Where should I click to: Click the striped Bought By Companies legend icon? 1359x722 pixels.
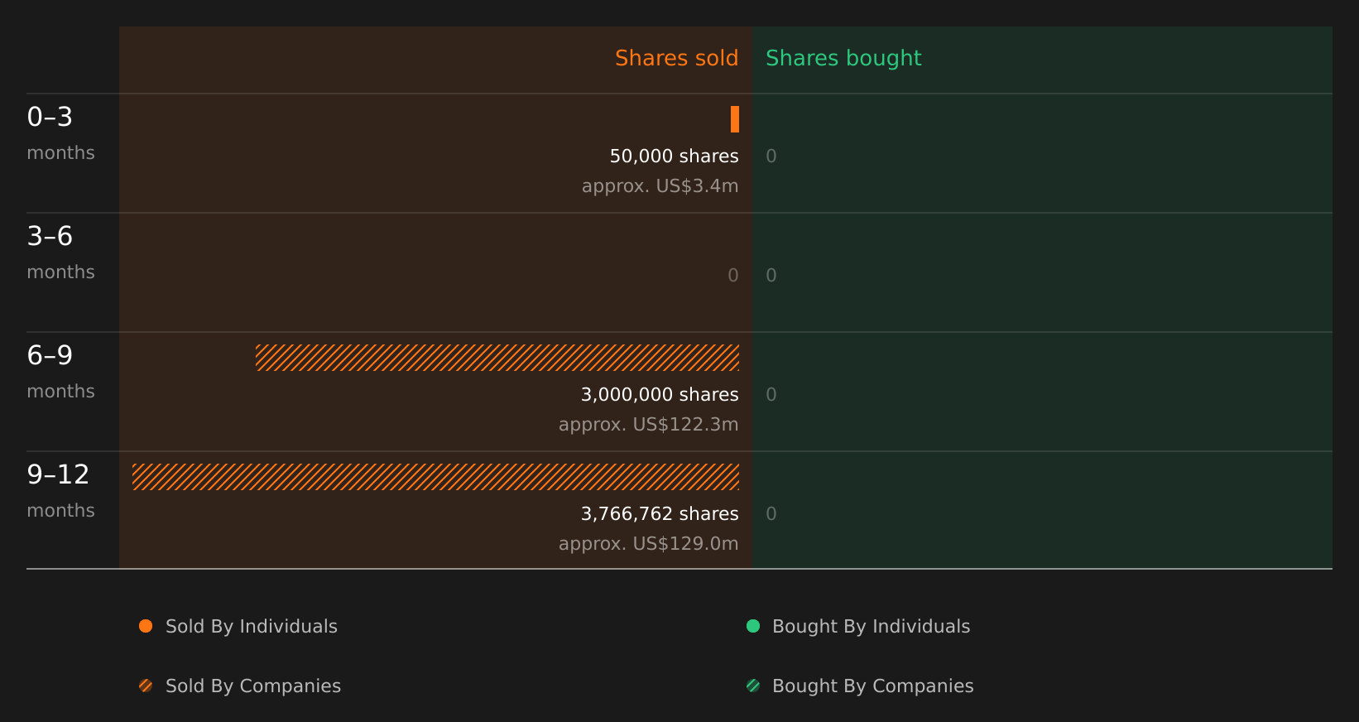point(753,686)
